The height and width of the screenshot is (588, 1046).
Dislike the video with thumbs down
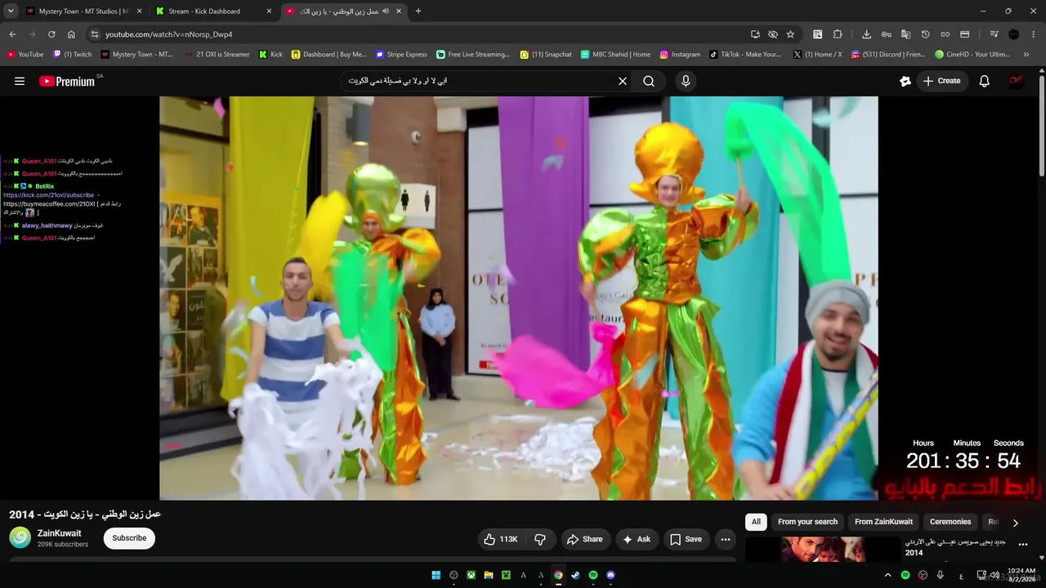[x=540, y=539]
